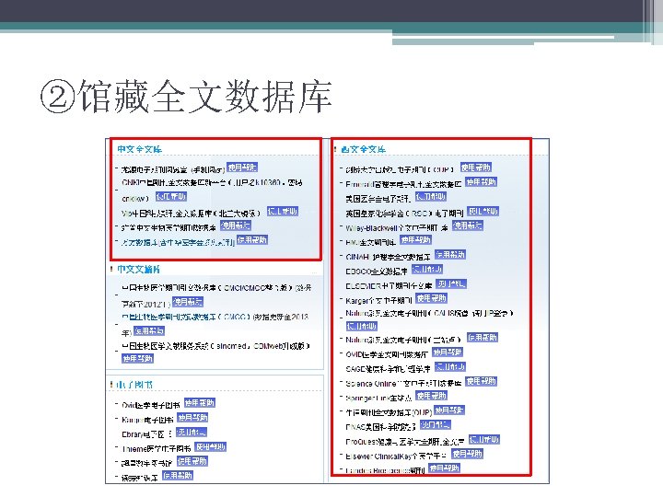Click the help button beside BMJ journals
The width and height of the screenshot is (663, 497).
(x=415, y=240)
